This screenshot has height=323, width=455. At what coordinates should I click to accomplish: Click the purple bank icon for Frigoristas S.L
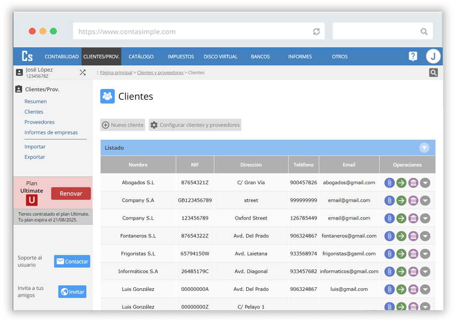coord(413,253)
